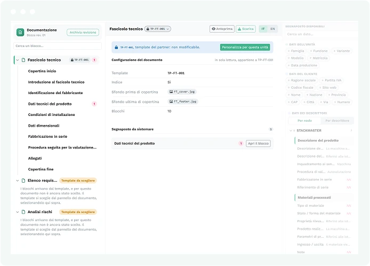The height and width of the screenshot is (266, 370).
Task: Insert the Data produzione placeholder chip
Action: click(x=302, y=65)
